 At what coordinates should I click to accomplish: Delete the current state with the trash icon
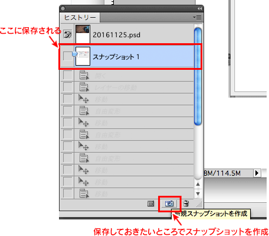[186, 203]
